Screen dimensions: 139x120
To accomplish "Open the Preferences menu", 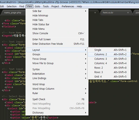I will pyautogui.click(x=68, y=6).
